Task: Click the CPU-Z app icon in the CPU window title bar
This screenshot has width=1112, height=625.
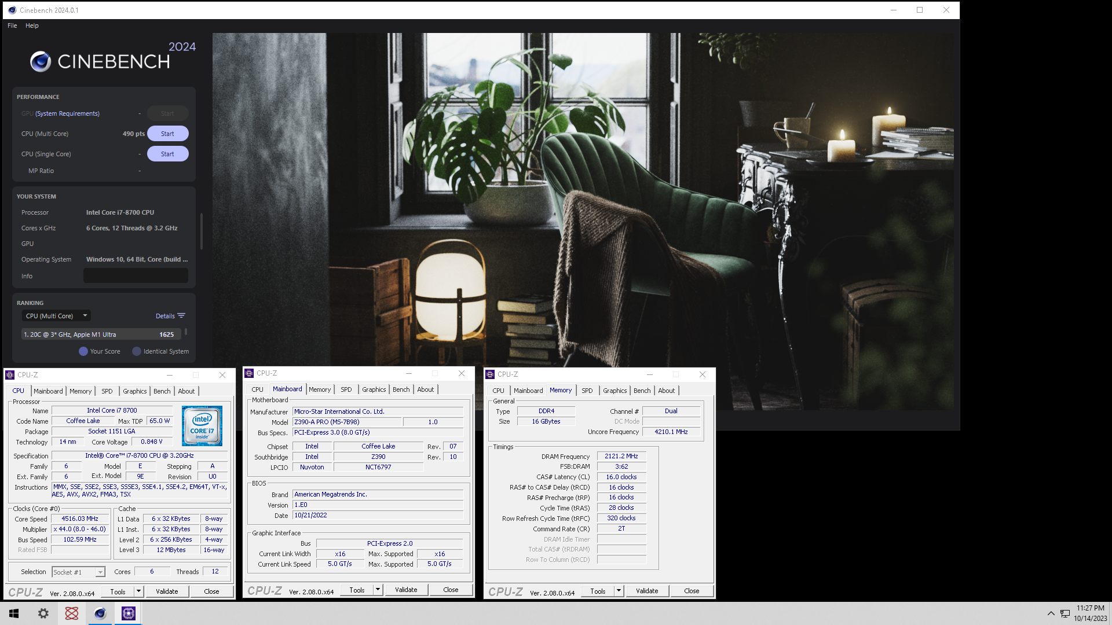Action: [x=10, y=375]
